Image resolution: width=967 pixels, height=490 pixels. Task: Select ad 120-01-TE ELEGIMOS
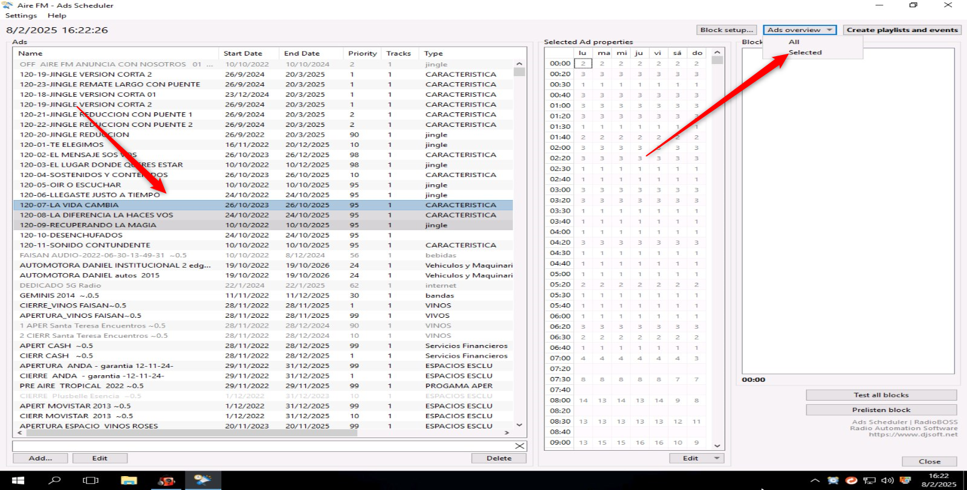click(x=263, y=144)
